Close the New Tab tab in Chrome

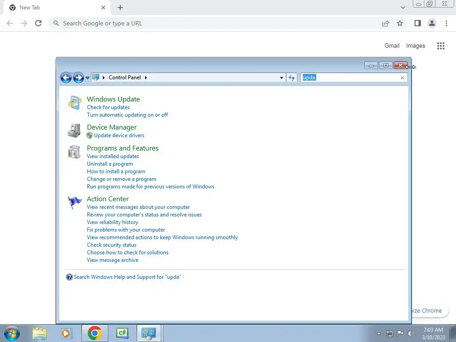pyautogui.click(x=103, y=8)
